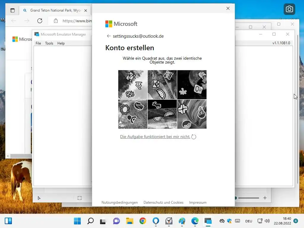304x228 pixels.
Task: Select the pointer tool in the bottom toolbar
Action: pyautogui.click(x=39, y=198)
